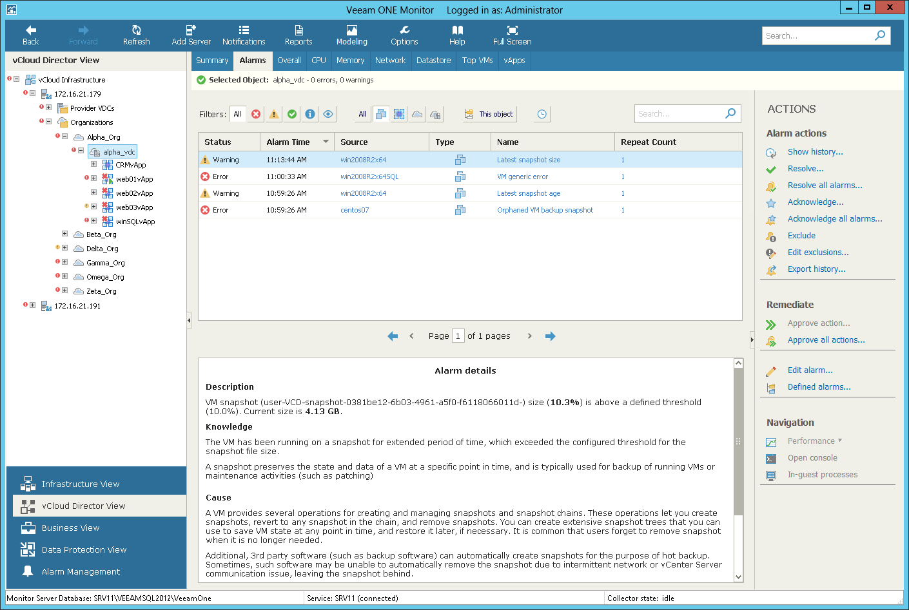This screenshot has height=610, width=909.
Task: Switch to Full Screen mode
Action: coord(512,35)
